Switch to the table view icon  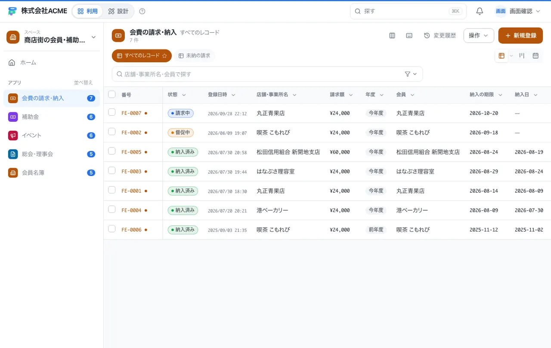tap(501, 55)
